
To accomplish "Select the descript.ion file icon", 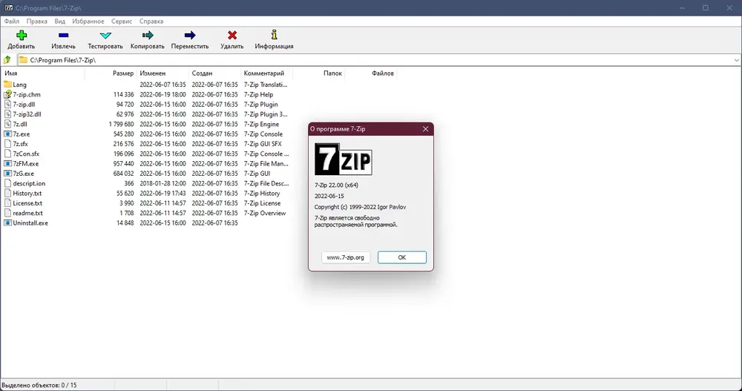I will [x=7, y=183].
